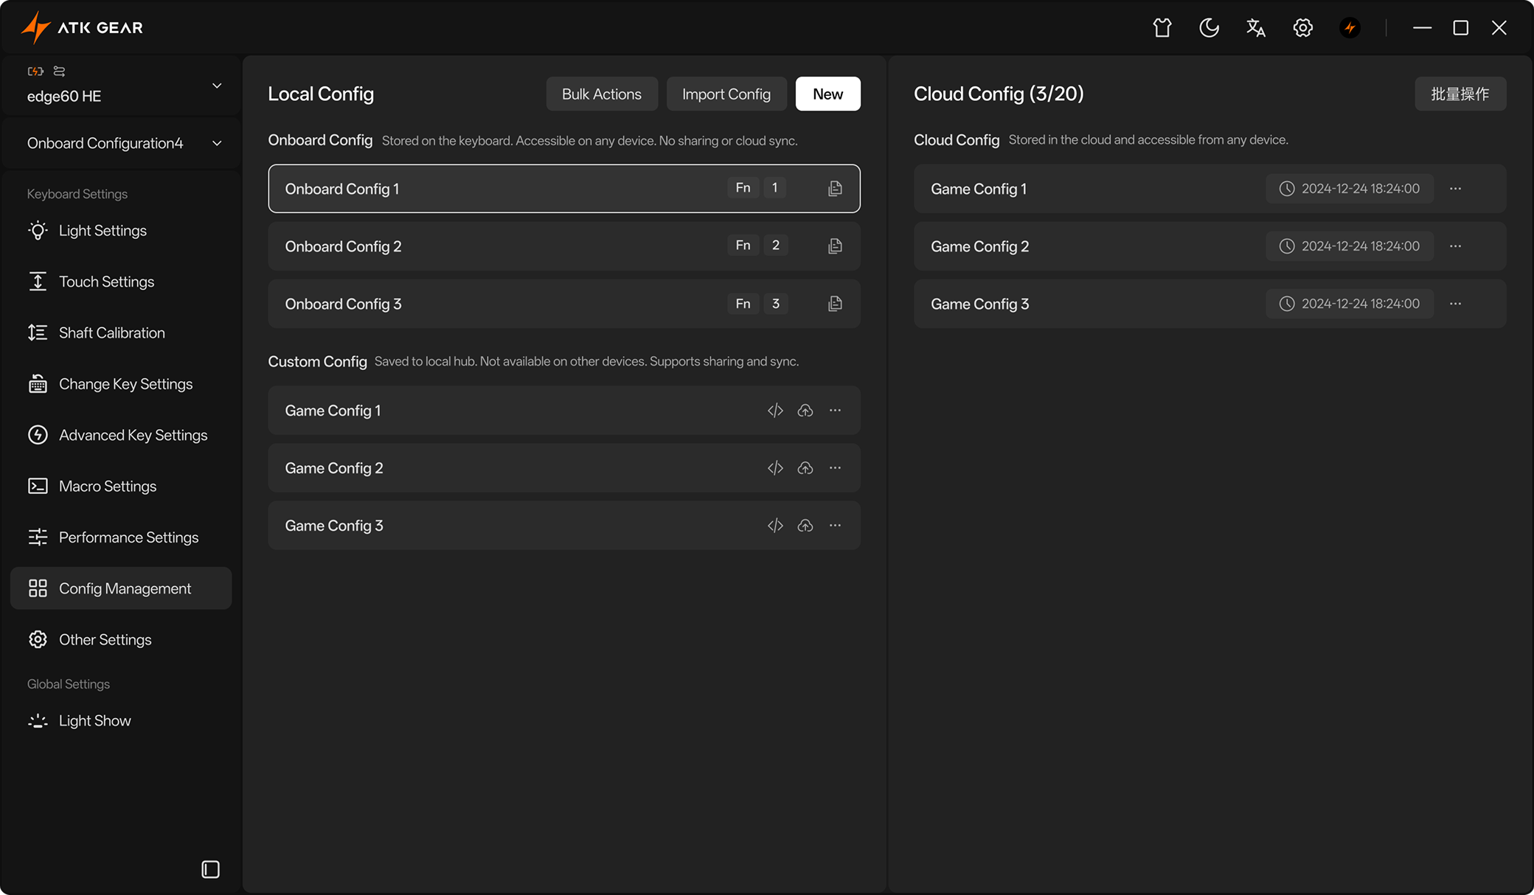Open the language translation icon
1534x895 pixels.
pos(1256,28)
